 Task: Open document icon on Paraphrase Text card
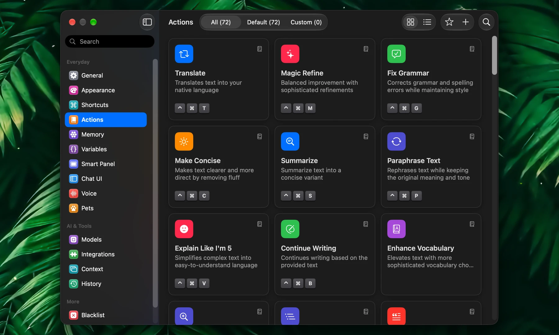(x=472, y=137)
